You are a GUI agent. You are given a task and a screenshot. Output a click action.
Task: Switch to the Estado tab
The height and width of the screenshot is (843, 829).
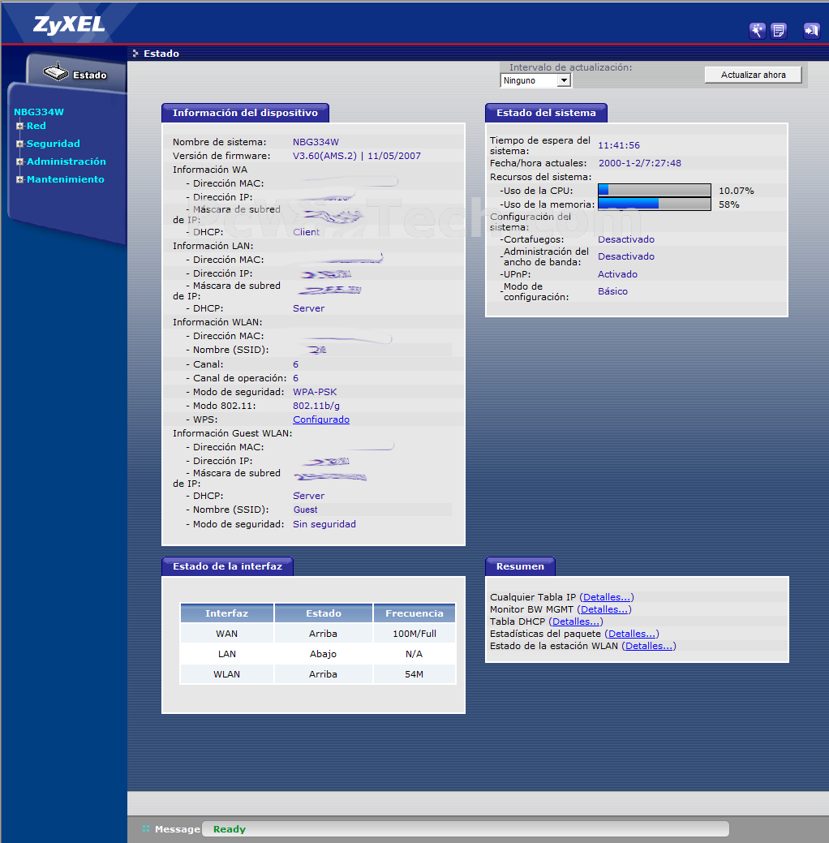pyautogui.click(x=76, y=73)
